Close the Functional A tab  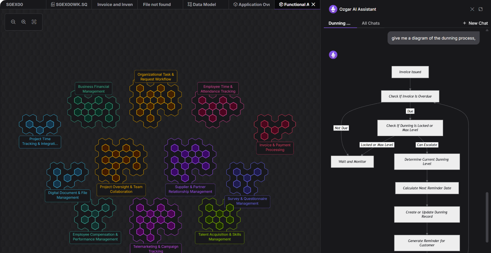point(314,4)
